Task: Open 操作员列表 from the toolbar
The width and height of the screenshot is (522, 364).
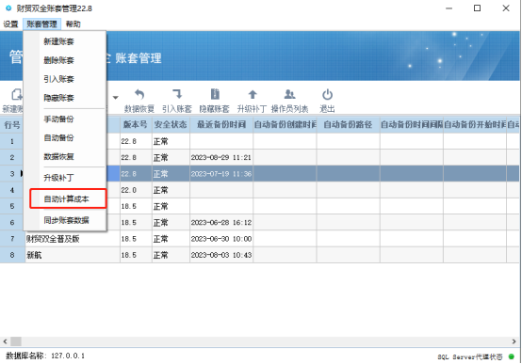Action: point(289,101)
